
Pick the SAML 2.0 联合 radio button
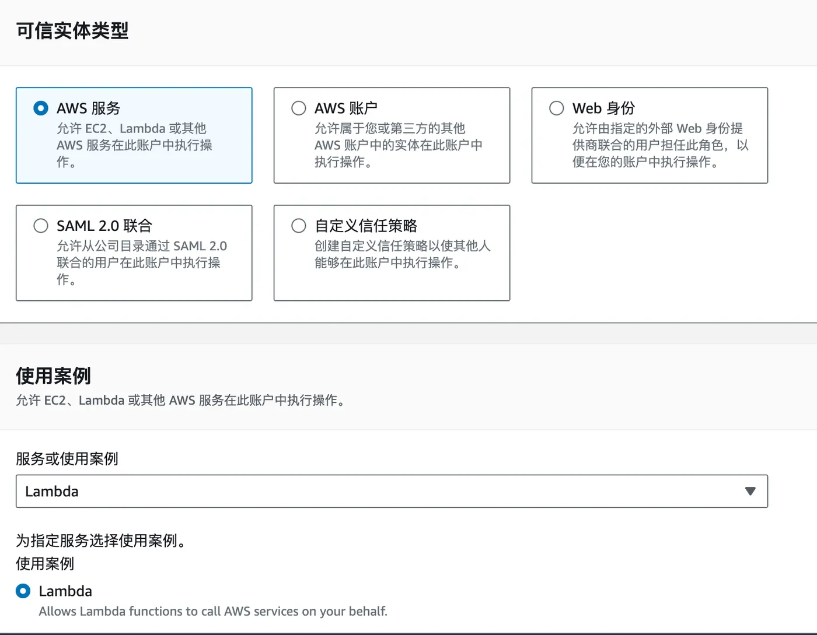click(41, 226)
